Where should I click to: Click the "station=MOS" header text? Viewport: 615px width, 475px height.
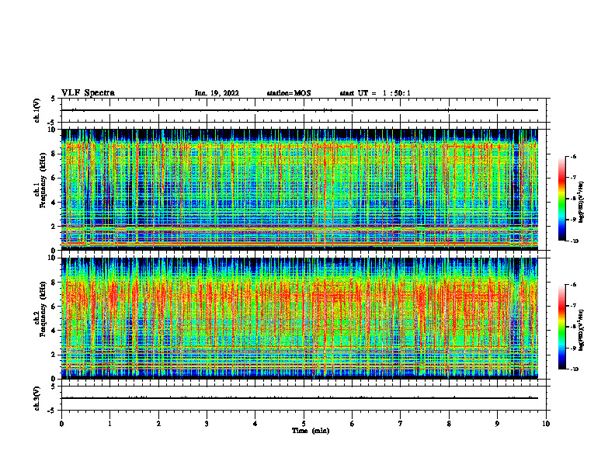(289, 93)
